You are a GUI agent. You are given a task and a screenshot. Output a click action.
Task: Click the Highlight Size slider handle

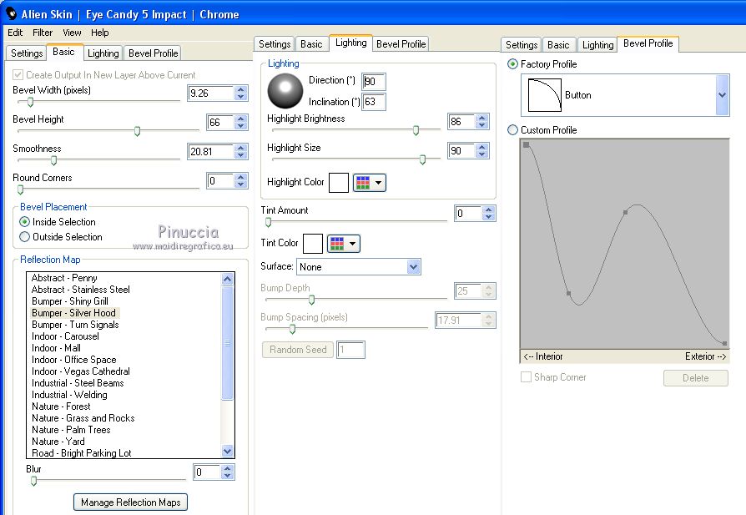click(422, 160)
